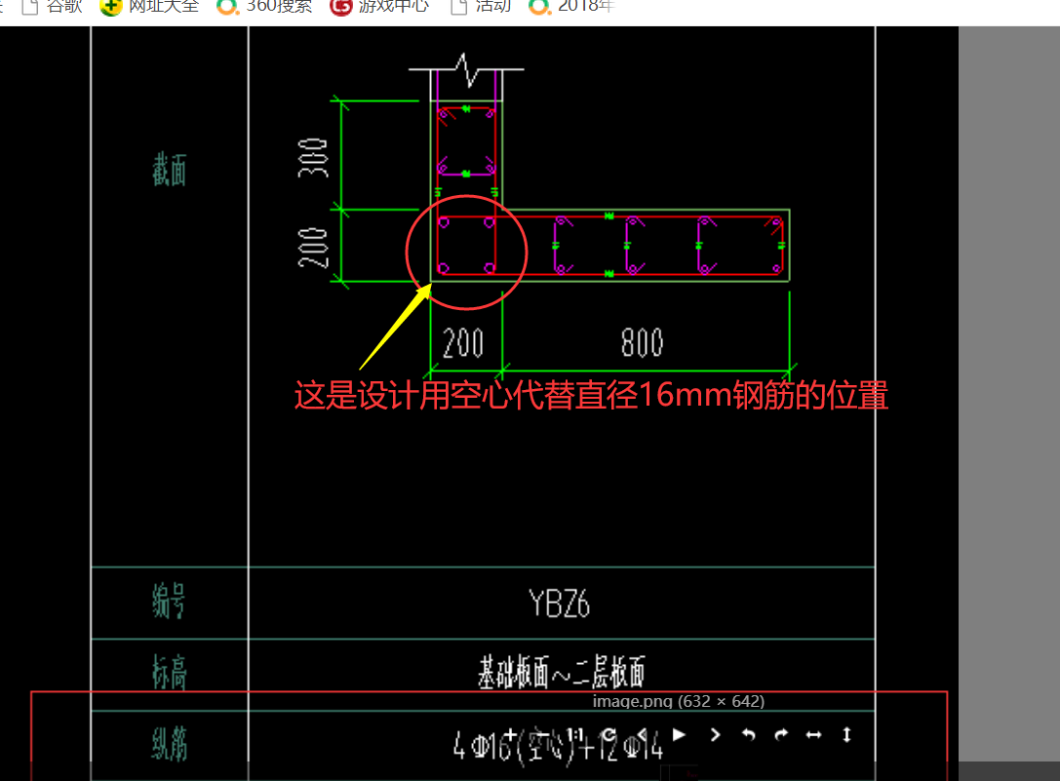Click the 300 dimension label

[313, 158]
